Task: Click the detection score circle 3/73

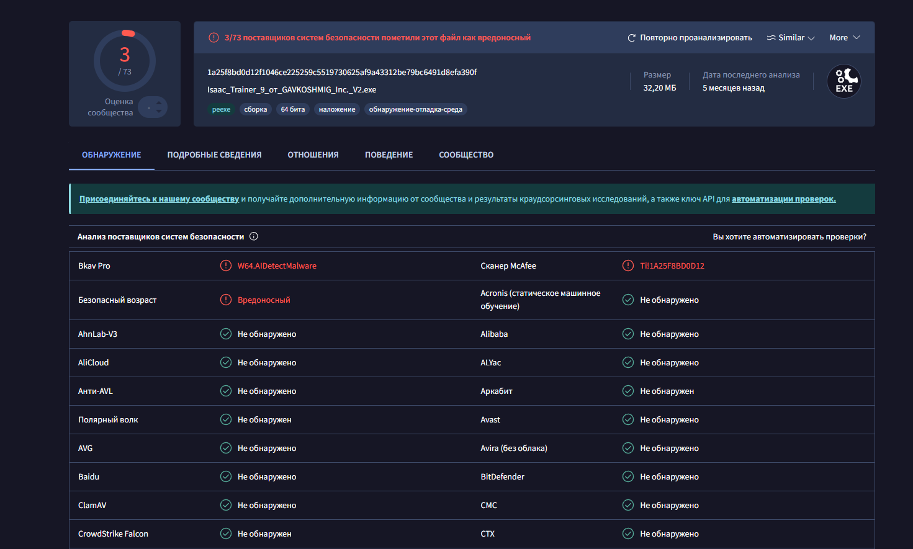Action: click(x=125, y=61)
